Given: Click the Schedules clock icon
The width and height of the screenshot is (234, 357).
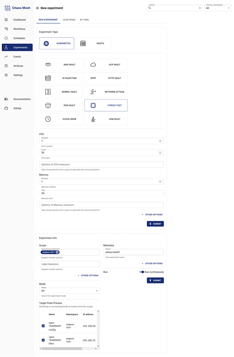Looking at the screenshot, I should 6,38.
